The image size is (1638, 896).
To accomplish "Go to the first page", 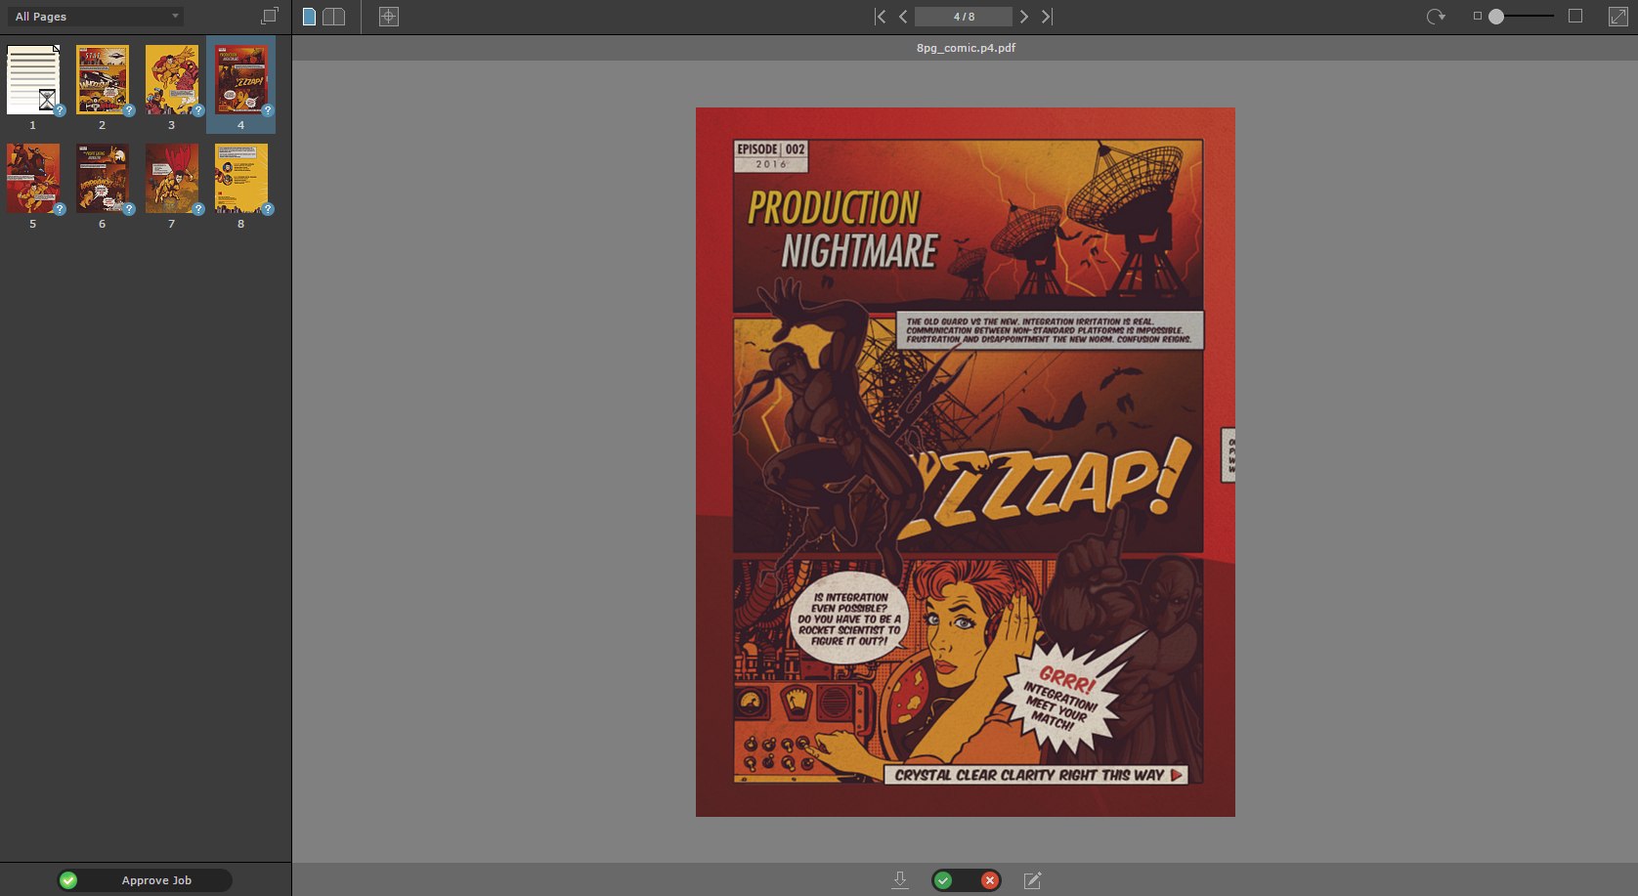I will 880,17.
